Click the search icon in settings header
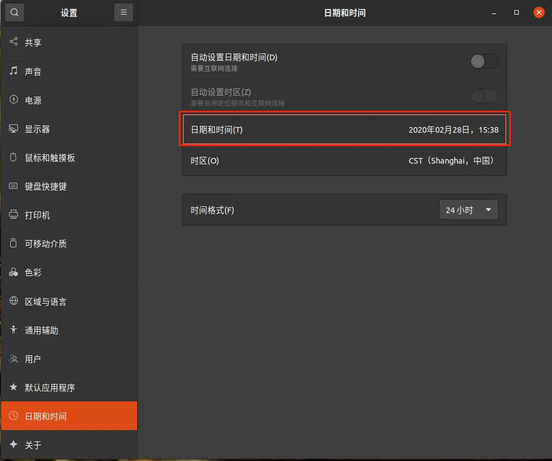The image size is (552, 461). point(15,13)
